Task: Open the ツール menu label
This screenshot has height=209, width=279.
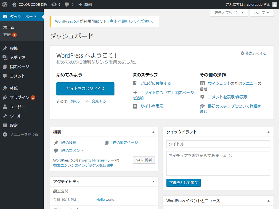Action: click(x=16, y=116)
